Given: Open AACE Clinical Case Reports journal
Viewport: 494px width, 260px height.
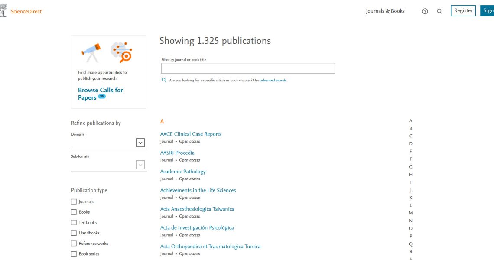Looking at the screenshot, I should 191,134.
